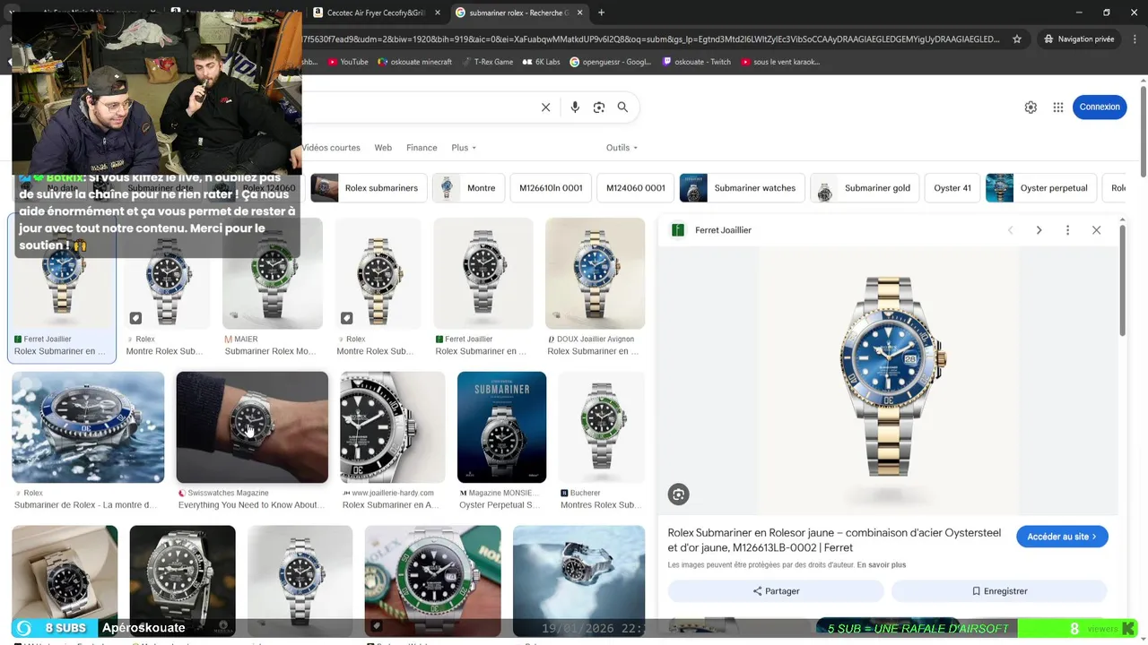Clear the search box with the X icon
The height and width of the screenshot is (645, 1148).
point(545,107)
